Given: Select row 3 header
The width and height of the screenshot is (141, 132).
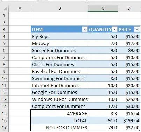Looking at the screenshot, I should [4, 29].
